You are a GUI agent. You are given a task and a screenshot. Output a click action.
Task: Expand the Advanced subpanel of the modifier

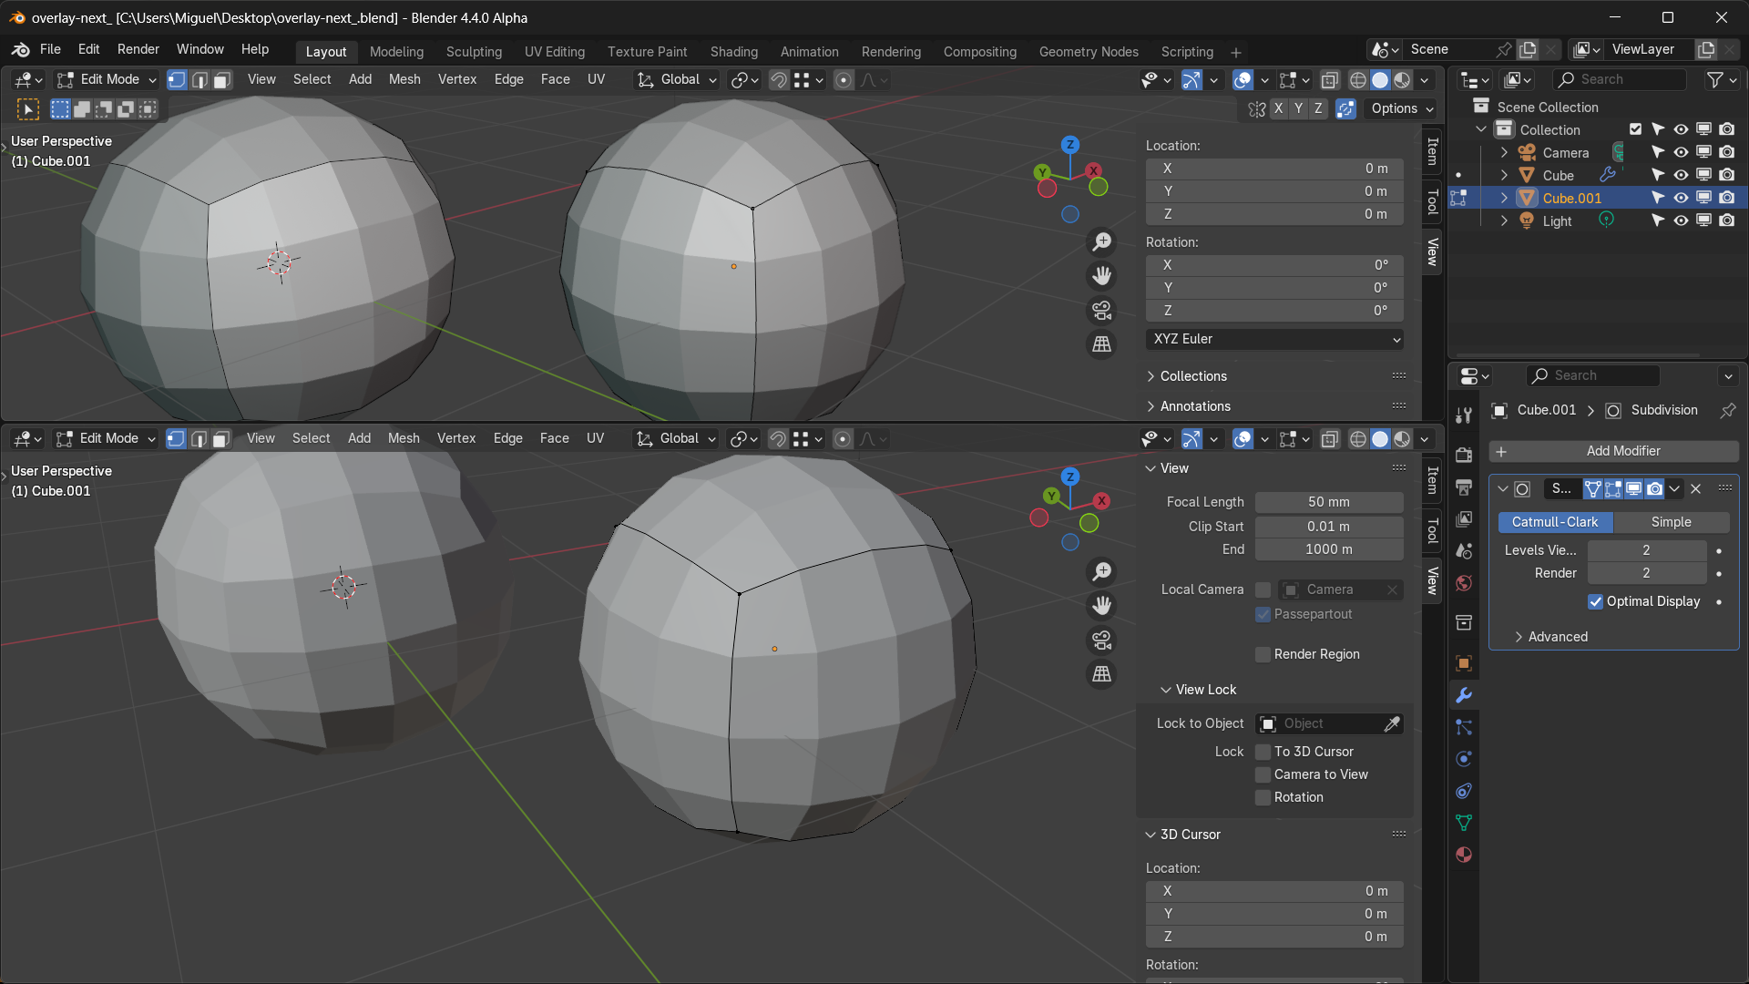(1558, 637)
